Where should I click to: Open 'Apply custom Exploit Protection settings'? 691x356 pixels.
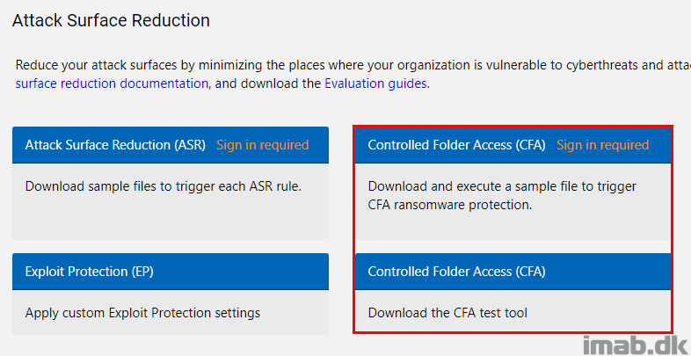point(142,312)
